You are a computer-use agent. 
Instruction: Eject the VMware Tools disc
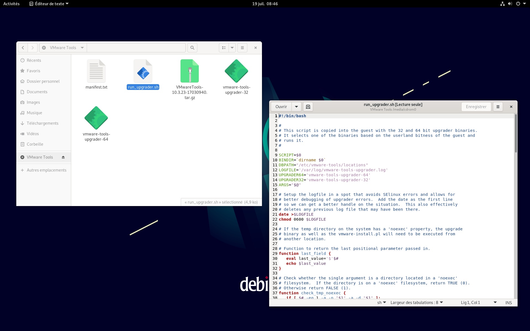coord(63,157)
